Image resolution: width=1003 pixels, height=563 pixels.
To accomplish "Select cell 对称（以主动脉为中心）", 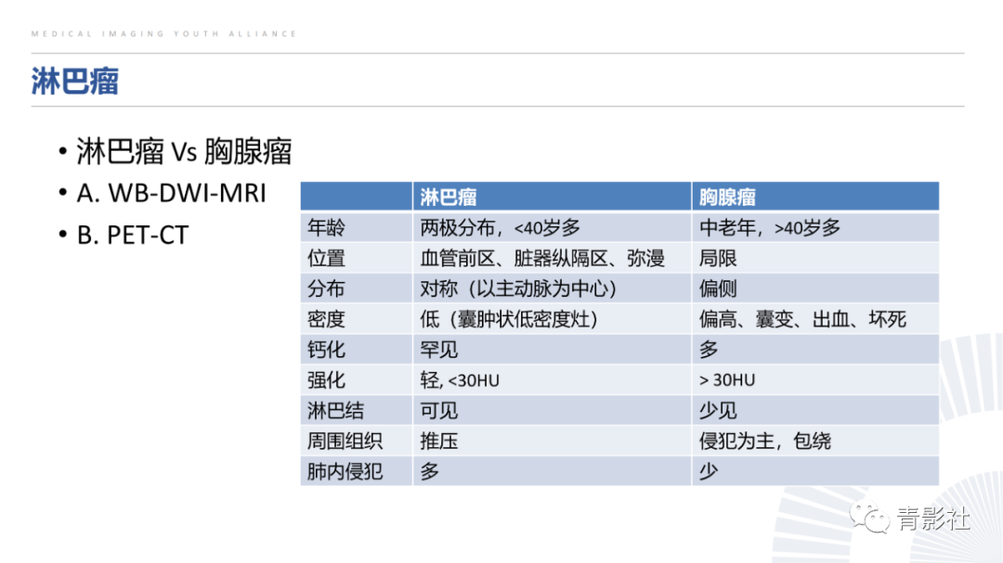I will 552,288.
